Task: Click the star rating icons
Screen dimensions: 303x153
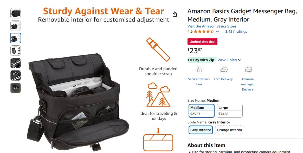Action: (204, 31)
